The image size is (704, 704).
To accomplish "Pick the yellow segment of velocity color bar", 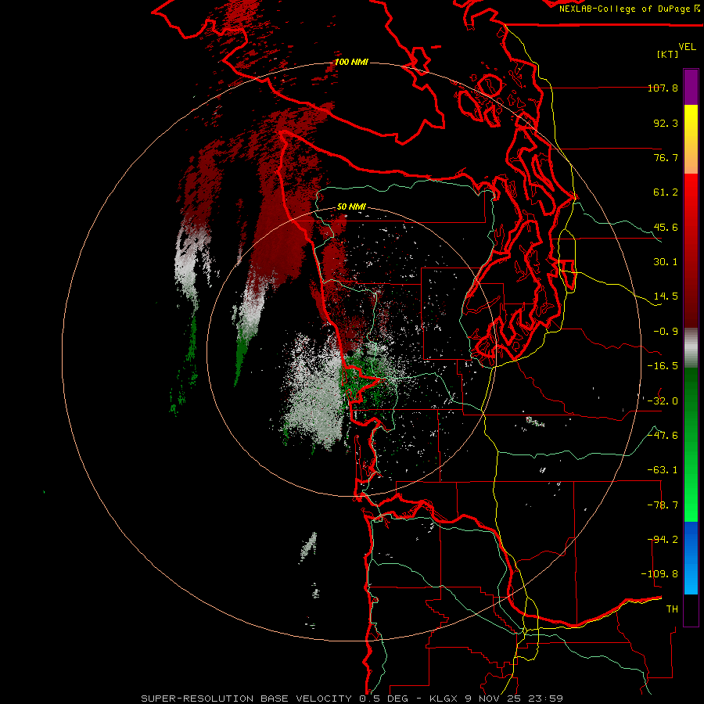I will 691,139.
